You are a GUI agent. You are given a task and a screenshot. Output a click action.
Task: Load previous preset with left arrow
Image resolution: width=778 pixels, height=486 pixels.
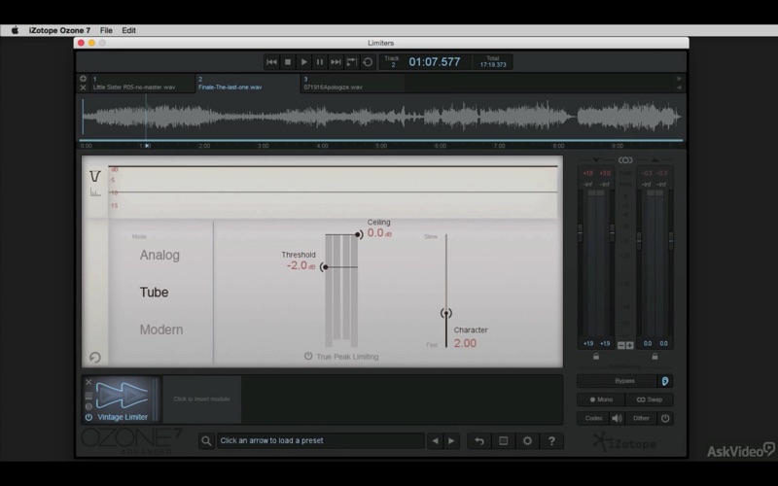(x=435, y=441)
